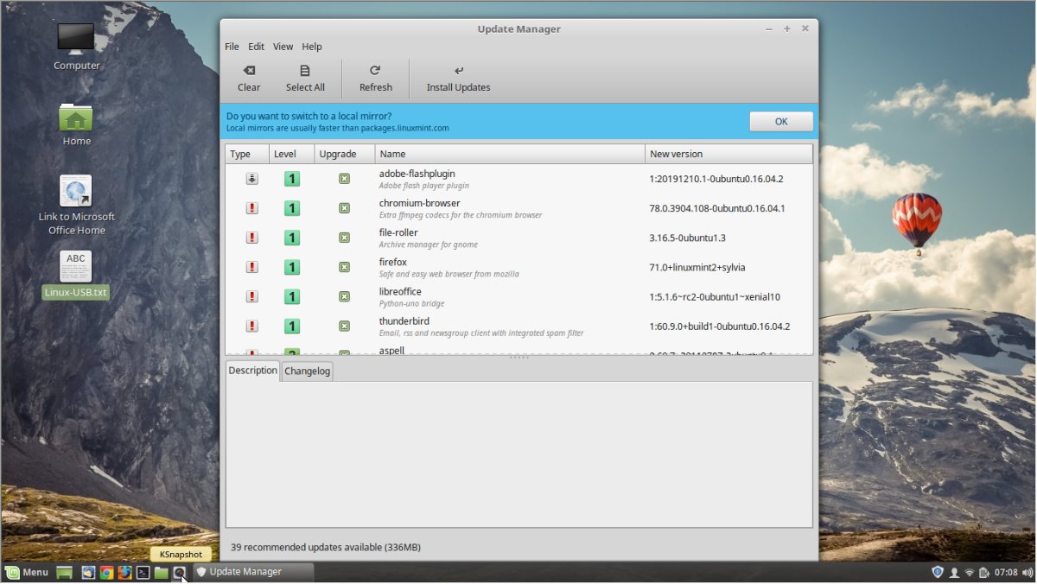Click Select All in the toolbar

pyautogui.click(x=305, y=79)
